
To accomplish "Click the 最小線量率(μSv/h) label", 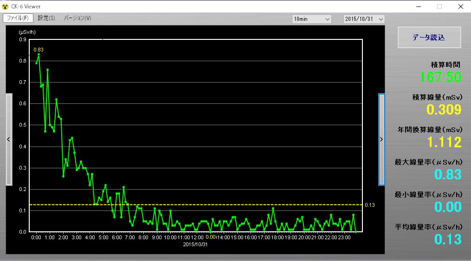I will point(428,194).
